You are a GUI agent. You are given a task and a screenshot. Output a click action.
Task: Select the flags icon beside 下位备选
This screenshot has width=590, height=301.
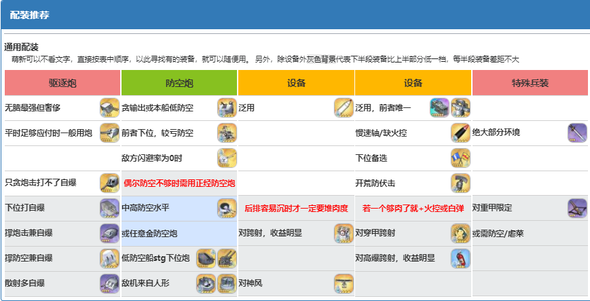460,158
